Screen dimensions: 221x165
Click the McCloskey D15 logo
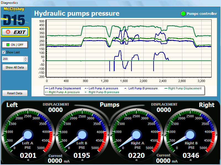14,17
